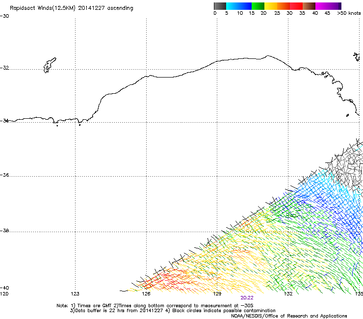Click the note line starting 'Note: 1) Times are GMT'
The width and height of the screenshot is (363, 319).
155,306
